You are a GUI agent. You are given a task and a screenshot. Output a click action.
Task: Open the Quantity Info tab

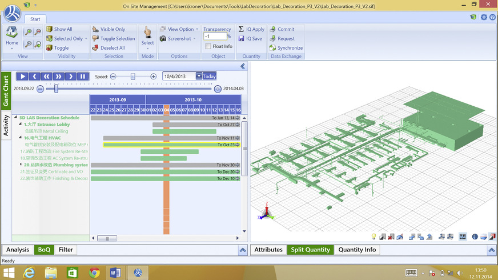point(357,250)
